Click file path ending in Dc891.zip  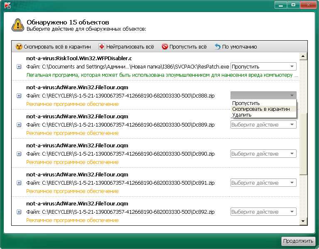pos(120,183)
